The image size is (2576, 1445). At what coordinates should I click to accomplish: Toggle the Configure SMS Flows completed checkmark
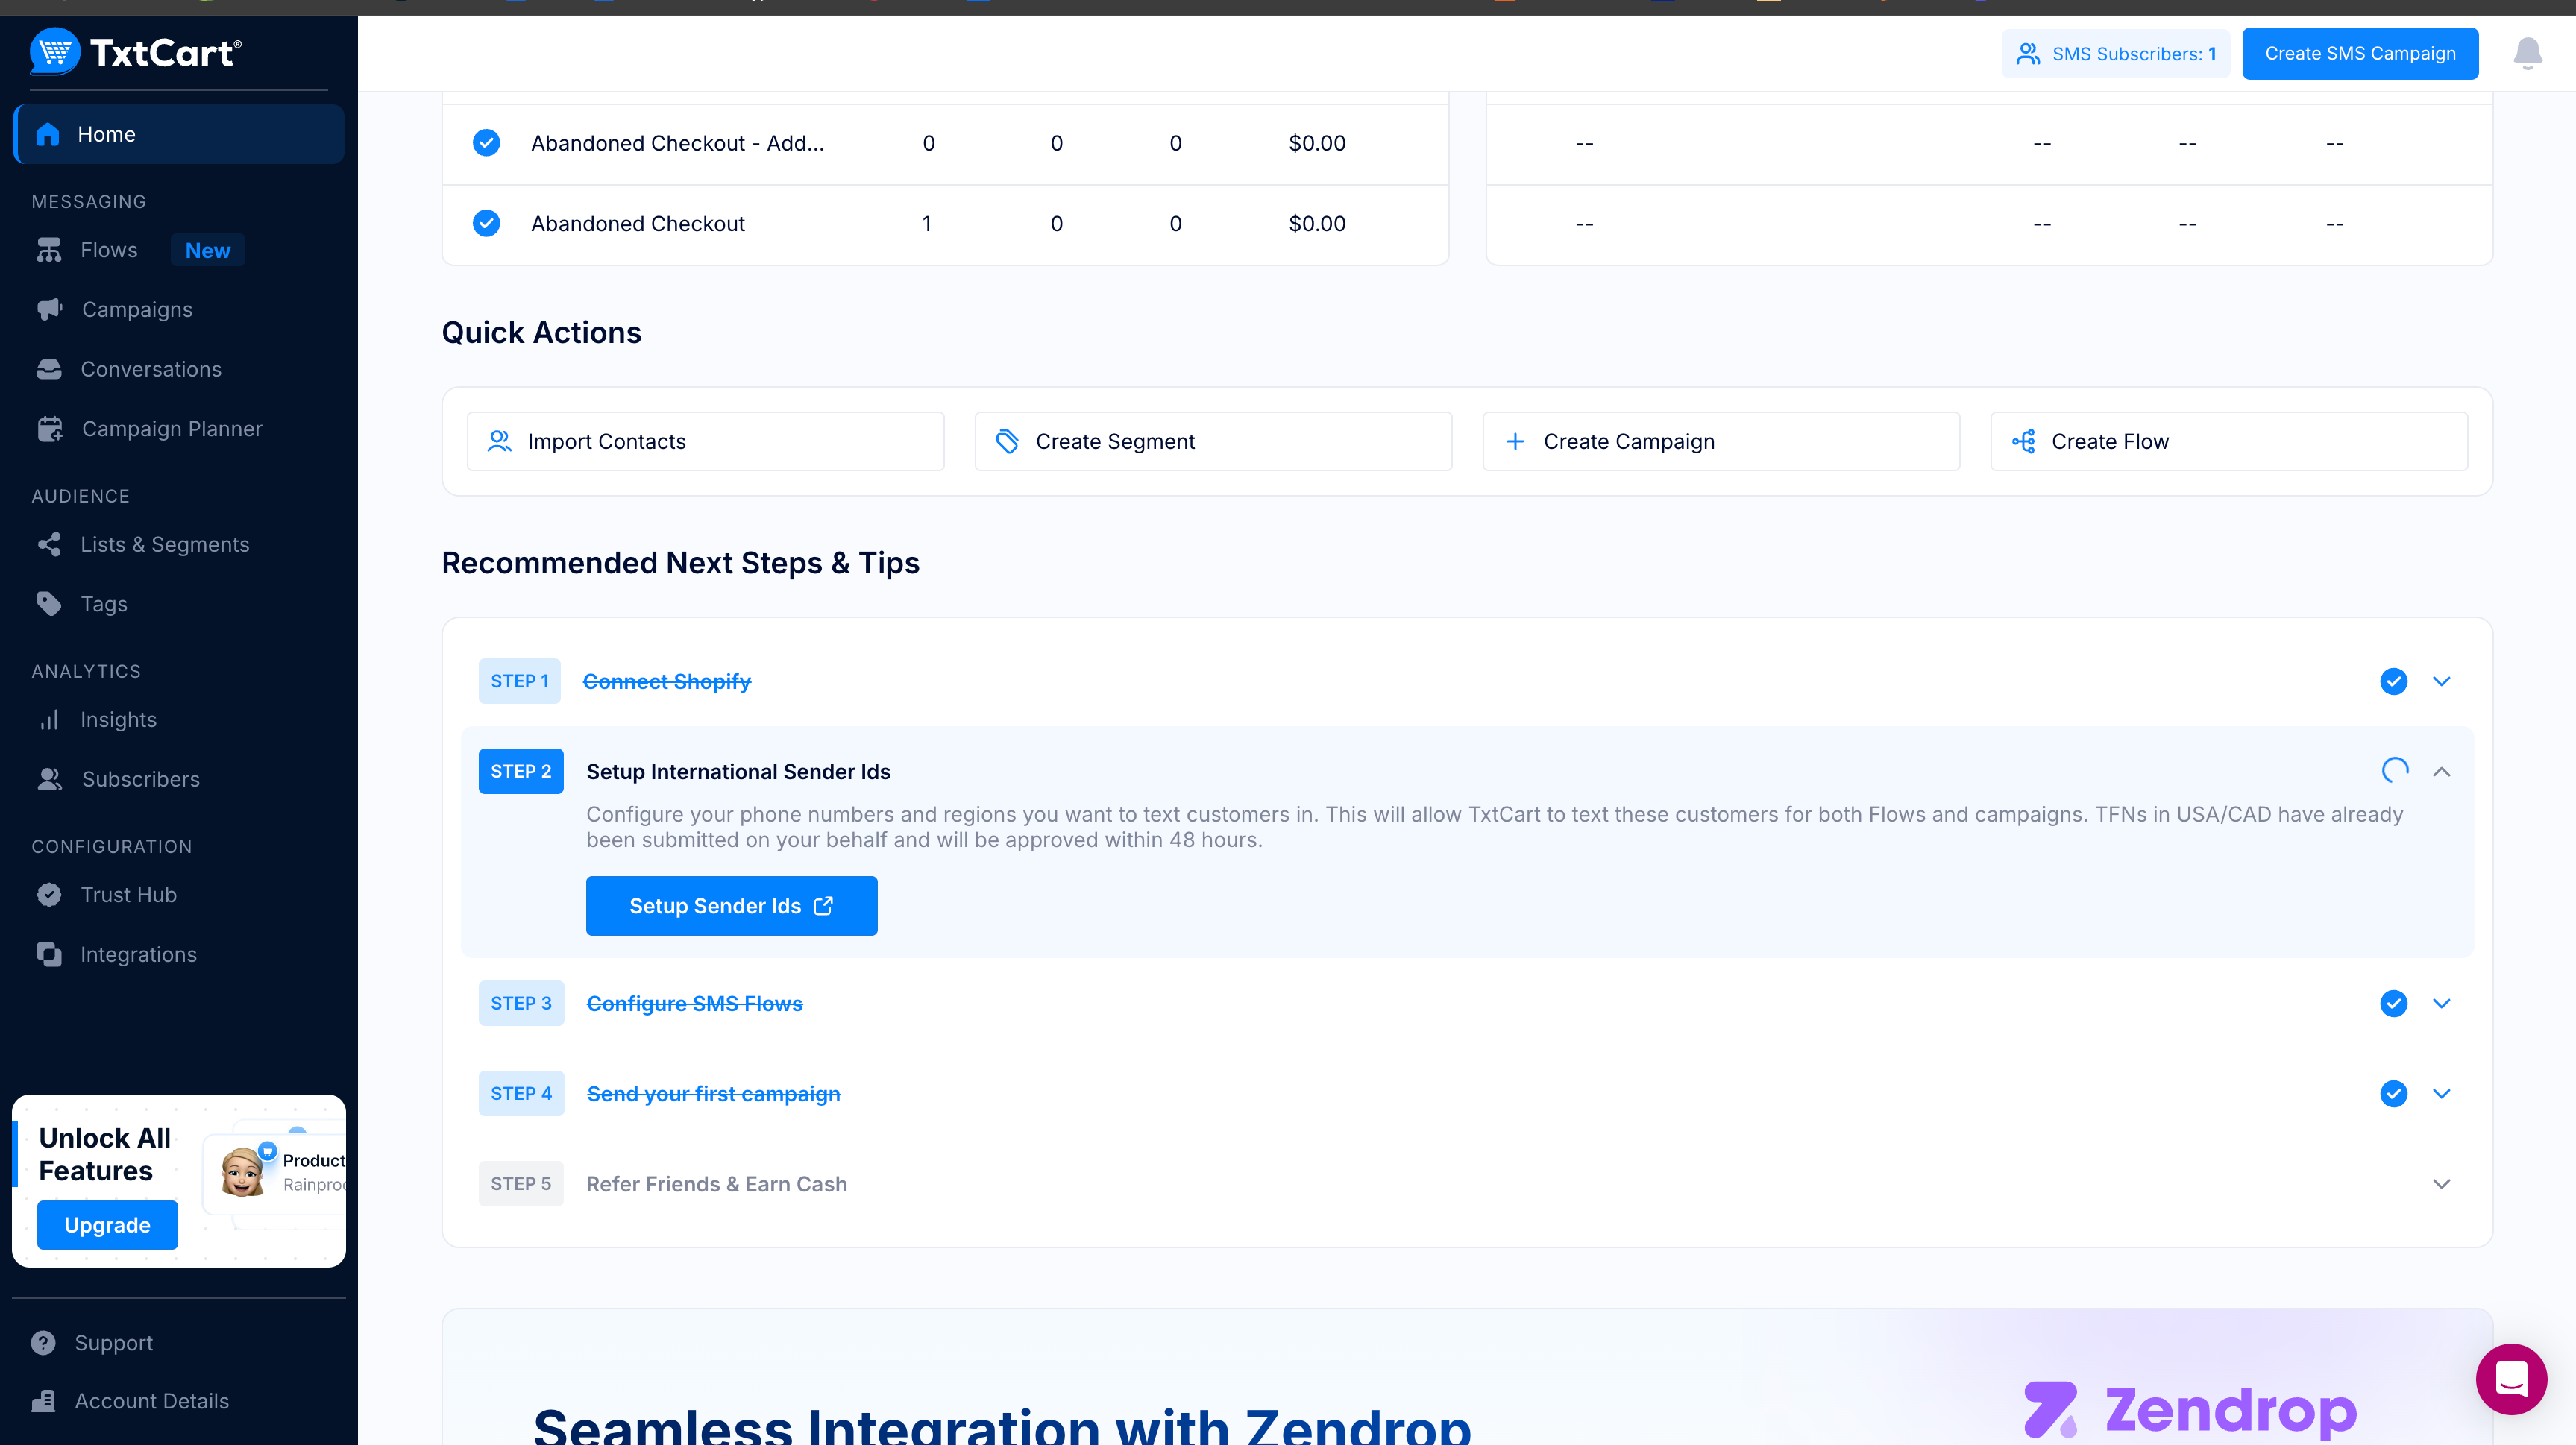tap(2393, 1003)
